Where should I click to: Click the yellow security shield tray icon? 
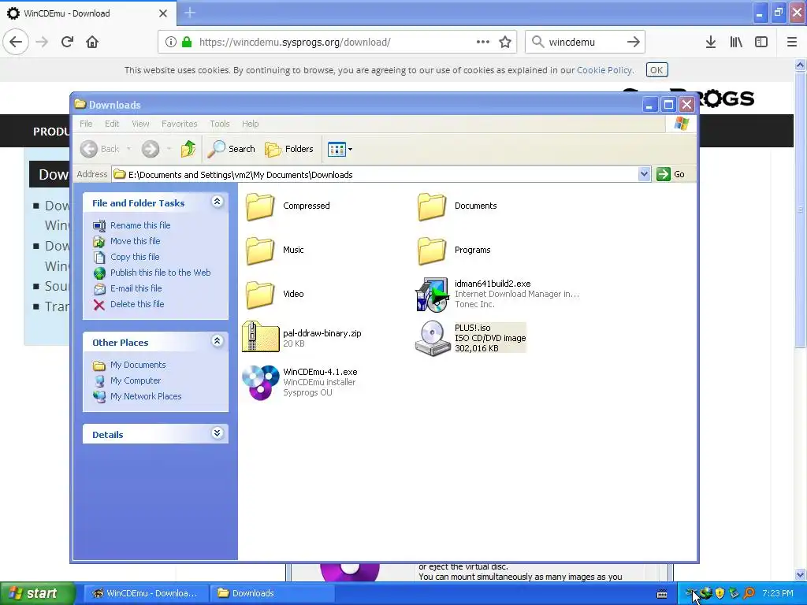(720, 593)
